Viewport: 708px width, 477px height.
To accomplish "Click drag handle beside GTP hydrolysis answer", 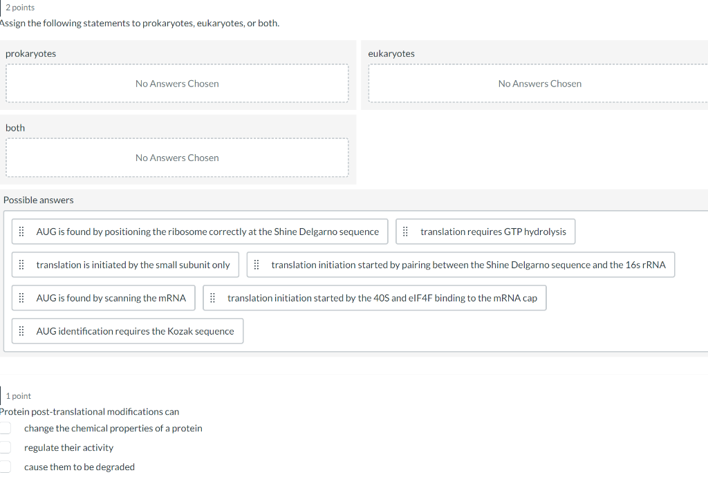I will click(406, 232).
